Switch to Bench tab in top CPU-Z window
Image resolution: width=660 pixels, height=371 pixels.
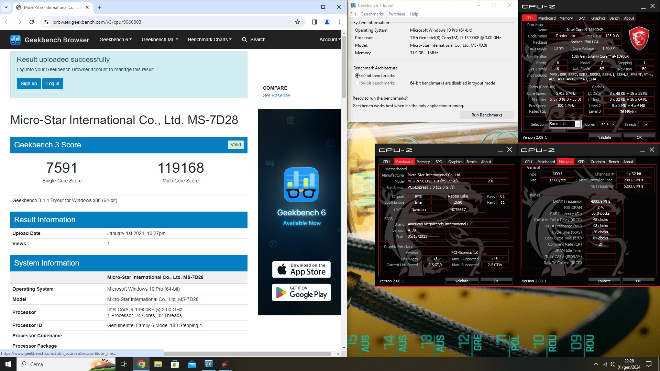point(614,18)
